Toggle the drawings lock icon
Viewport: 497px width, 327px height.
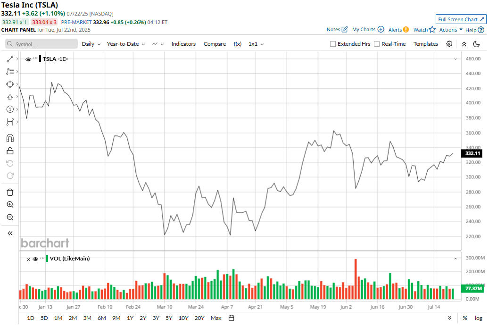click(x=10, y=151)
